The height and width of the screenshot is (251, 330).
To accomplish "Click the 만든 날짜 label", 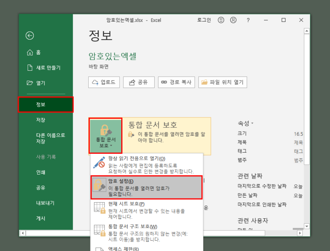I will pyautogui.click(x=247, y=195).
